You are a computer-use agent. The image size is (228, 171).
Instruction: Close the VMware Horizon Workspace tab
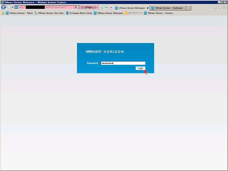pos(148,8)
